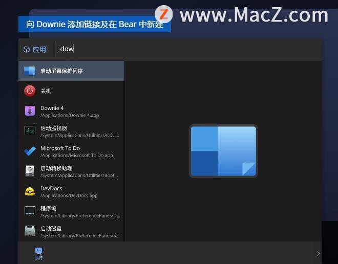Click the blue screensaver icon in results
This screenshot has height=264, width=338.
[30, 71]
